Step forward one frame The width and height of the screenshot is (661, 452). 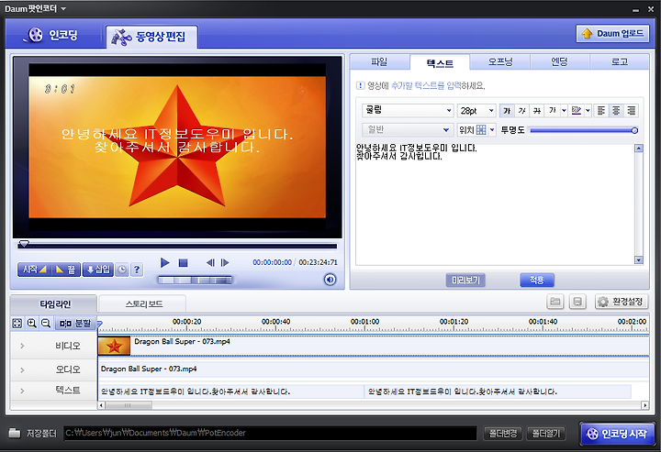click(x=225, y=263)
